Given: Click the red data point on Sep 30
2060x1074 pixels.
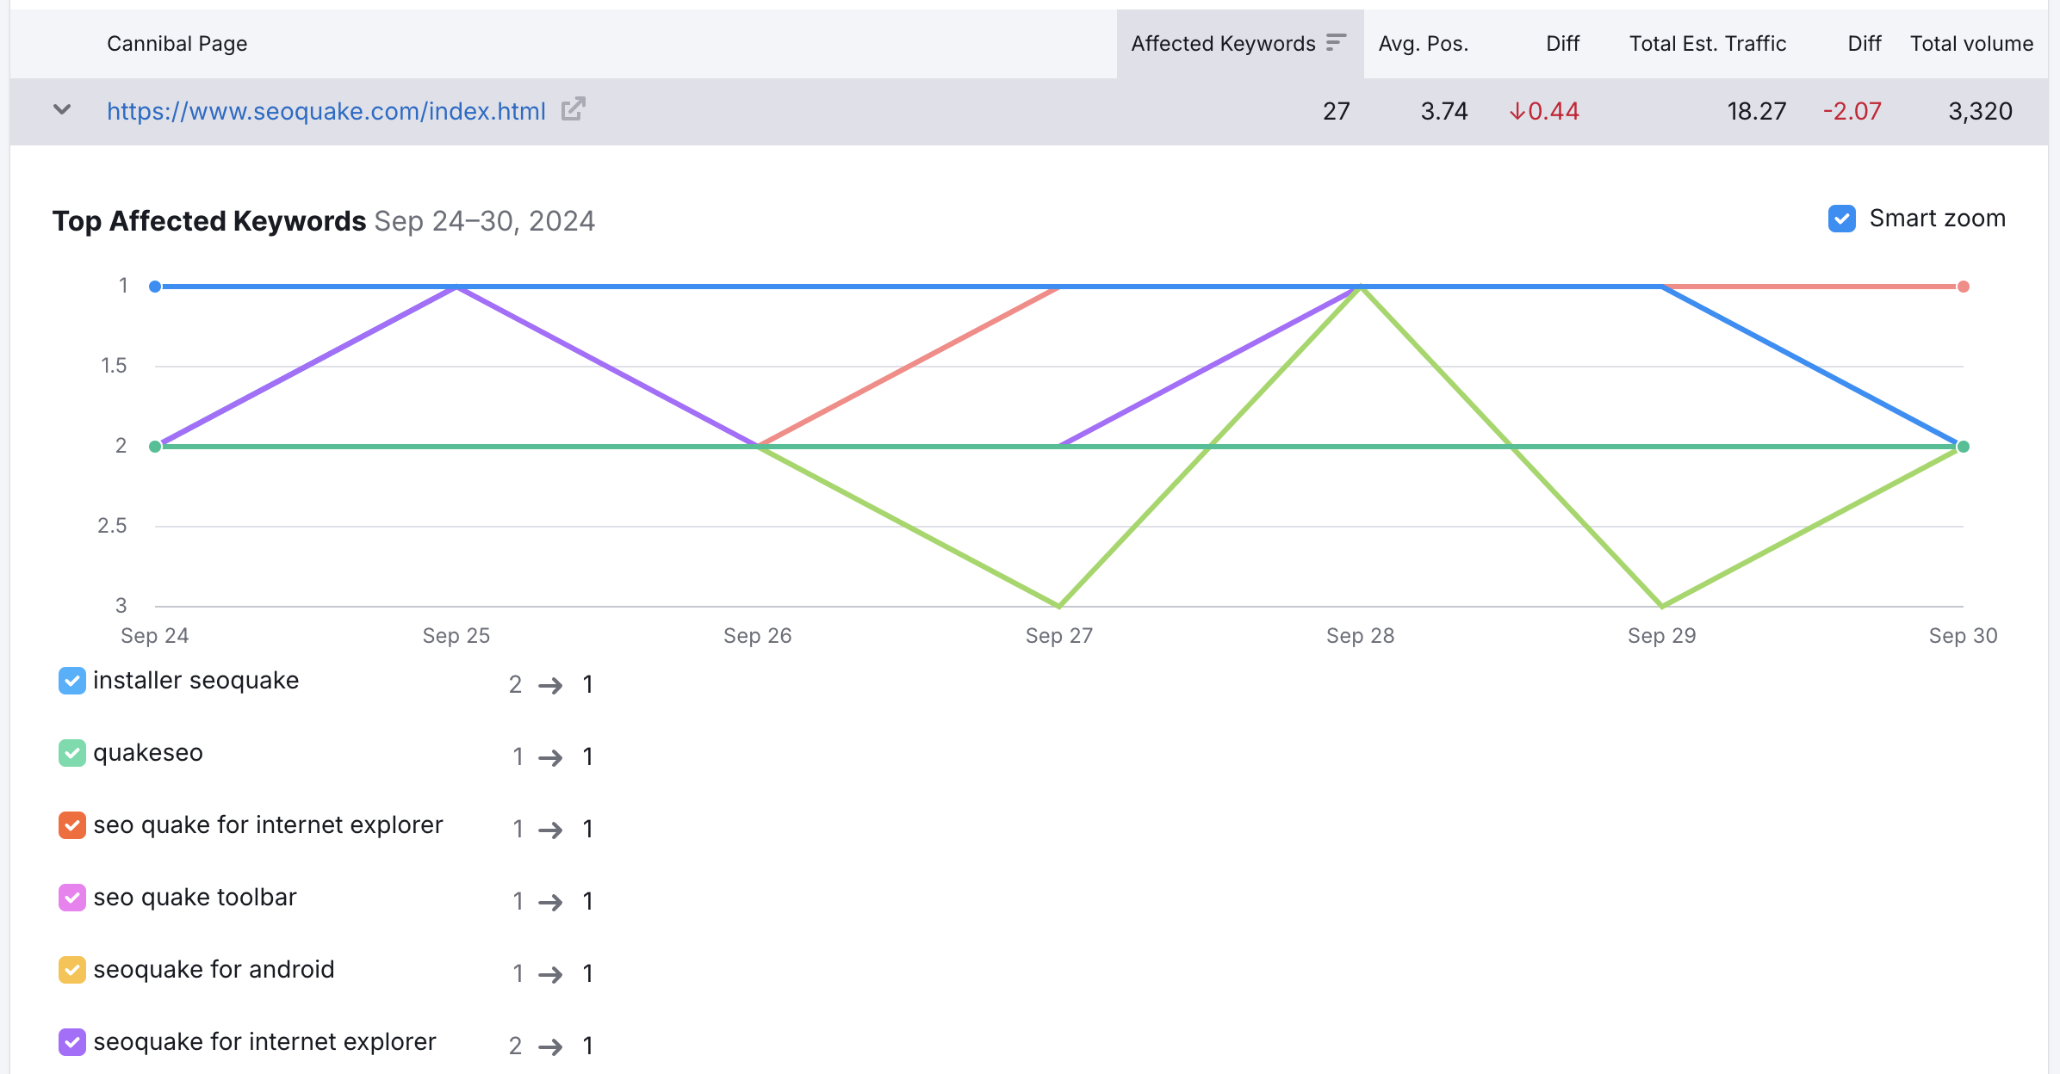Looking at the screenshot, I should (1963, 287).
